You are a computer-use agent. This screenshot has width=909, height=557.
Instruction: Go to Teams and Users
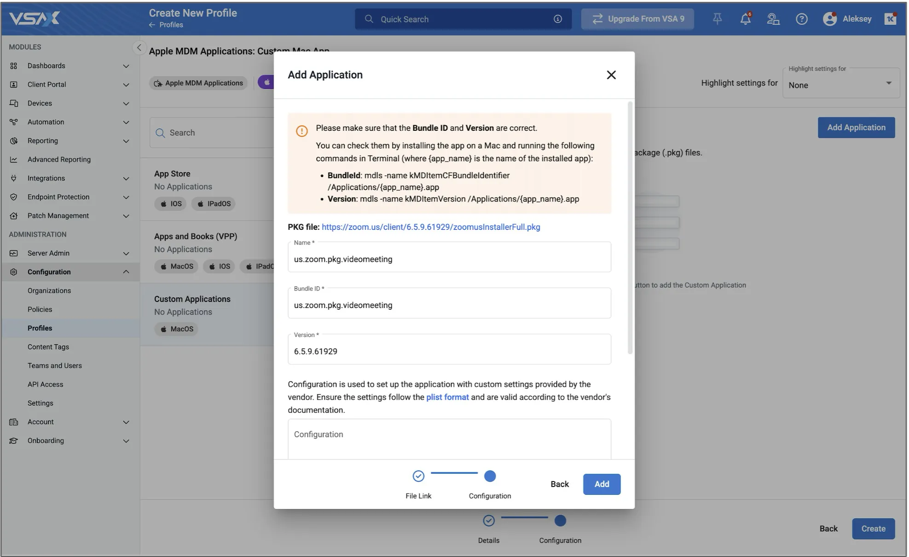[54, 366]
